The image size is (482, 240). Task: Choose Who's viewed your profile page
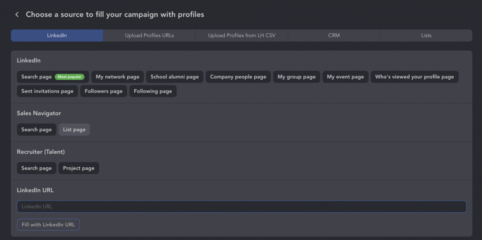coord(414,77)
